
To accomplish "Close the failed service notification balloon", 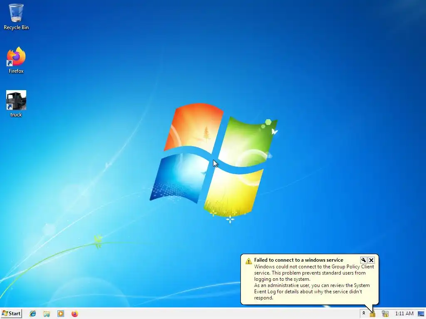I will pyautogui.click(x=372, y=260).
